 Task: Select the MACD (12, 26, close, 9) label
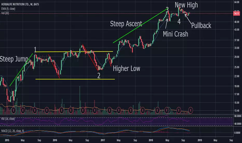[13, 131]
